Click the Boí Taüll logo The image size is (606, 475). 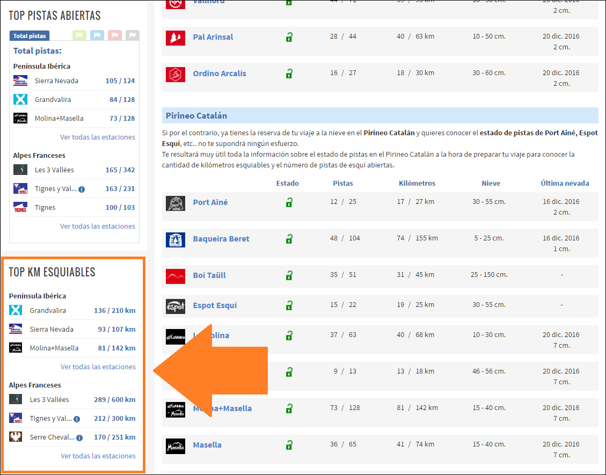coord(176,276)
